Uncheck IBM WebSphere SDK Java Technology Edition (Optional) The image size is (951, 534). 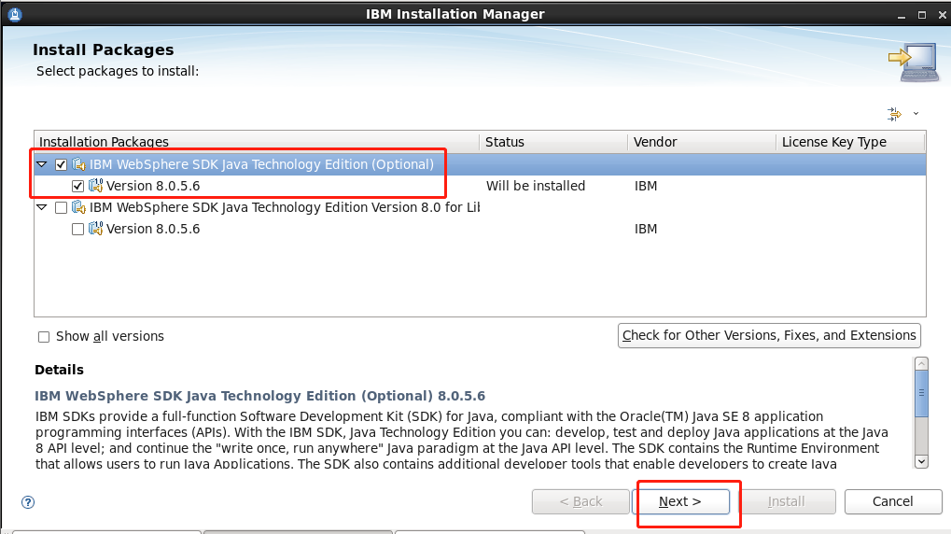pyautogui.click(x=62, y=164)
